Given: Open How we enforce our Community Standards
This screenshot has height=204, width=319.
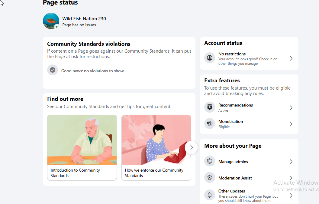Looking at the screenshot, I should click(x=156, y=147).
